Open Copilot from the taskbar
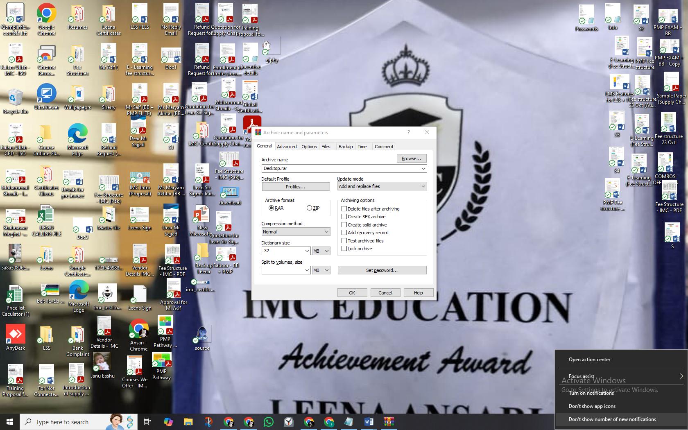This screenshot has width=688, height=430. 168,422
